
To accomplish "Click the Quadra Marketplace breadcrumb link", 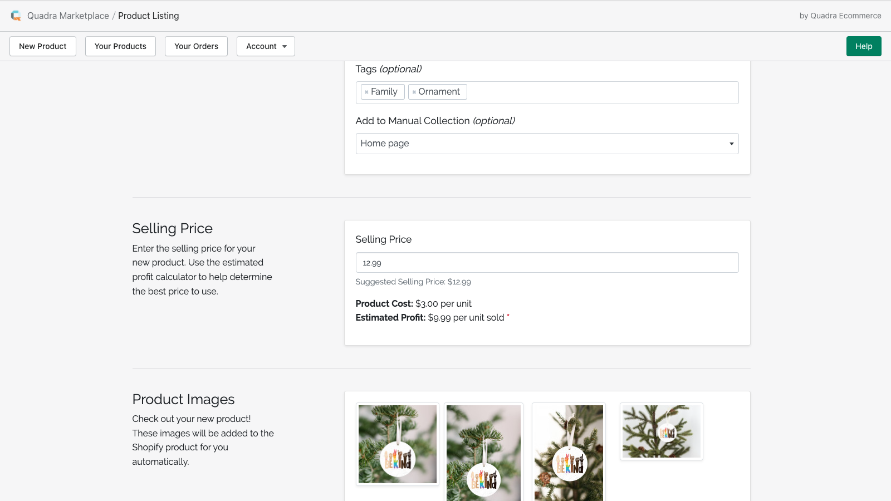I will (68, 16).
